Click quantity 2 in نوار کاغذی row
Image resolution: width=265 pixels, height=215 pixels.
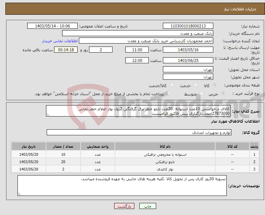[x=63, y=169]
